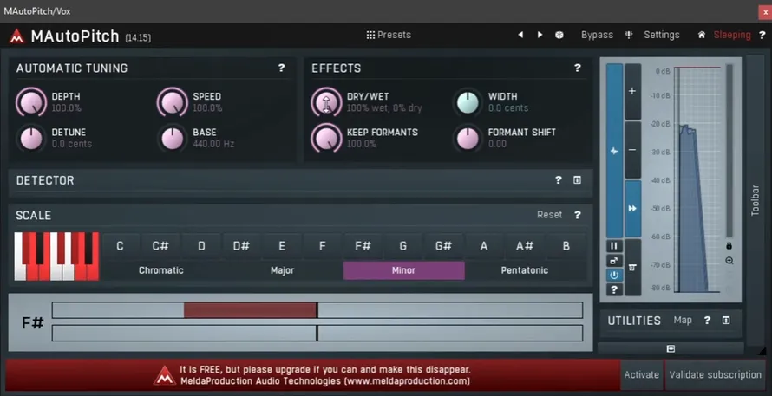This screenshot has width=772, height=396.
Task: Open help for Utilities section
Action: click(x=707, y=321)
